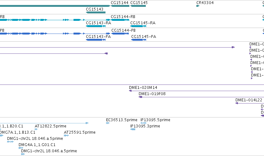
Task: Select the DME1-020M14 clone label
Action: point(143,88)
